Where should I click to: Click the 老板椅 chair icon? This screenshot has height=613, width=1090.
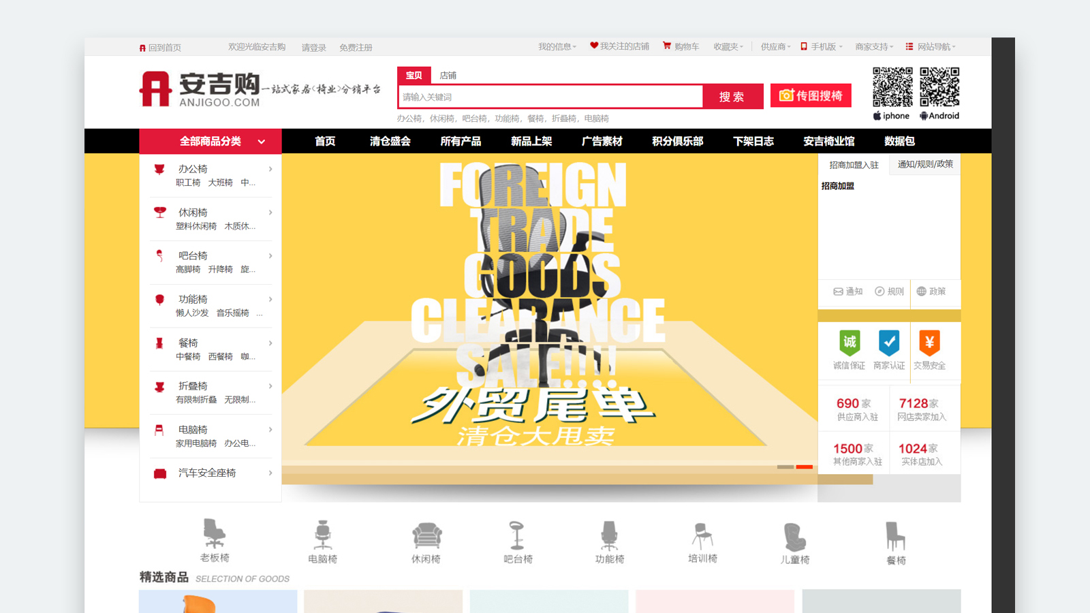click(x=215, y=533)
